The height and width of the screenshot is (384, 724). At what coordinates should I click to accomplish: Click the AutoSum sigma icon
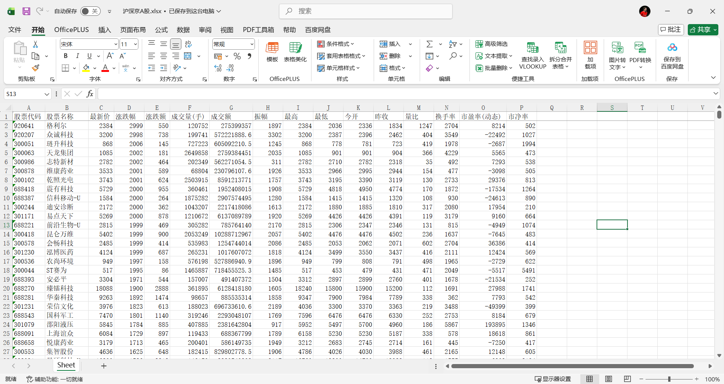click(x=429, y=44)
